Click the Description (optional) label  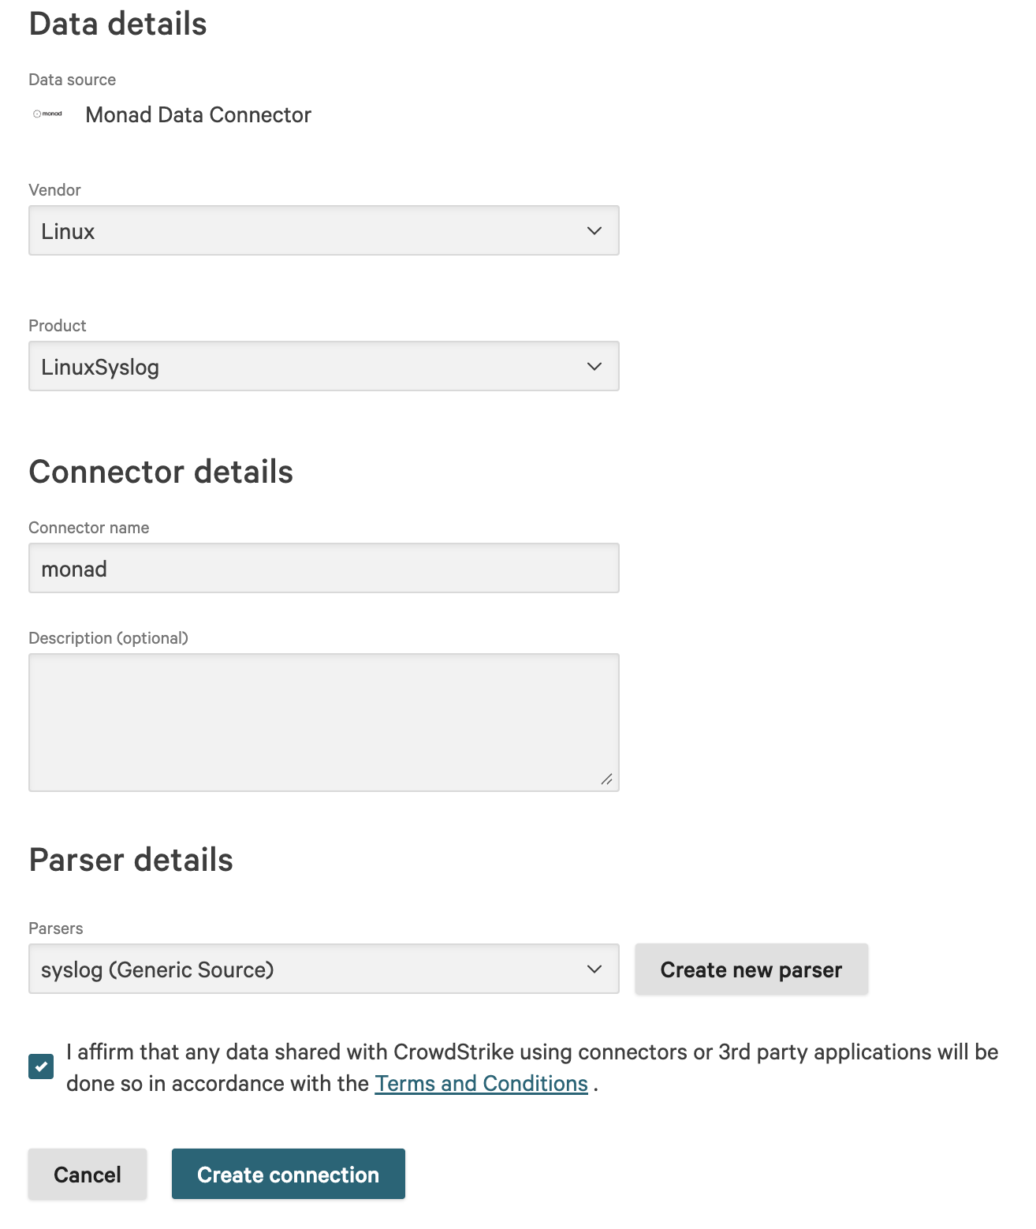[109, 638]
